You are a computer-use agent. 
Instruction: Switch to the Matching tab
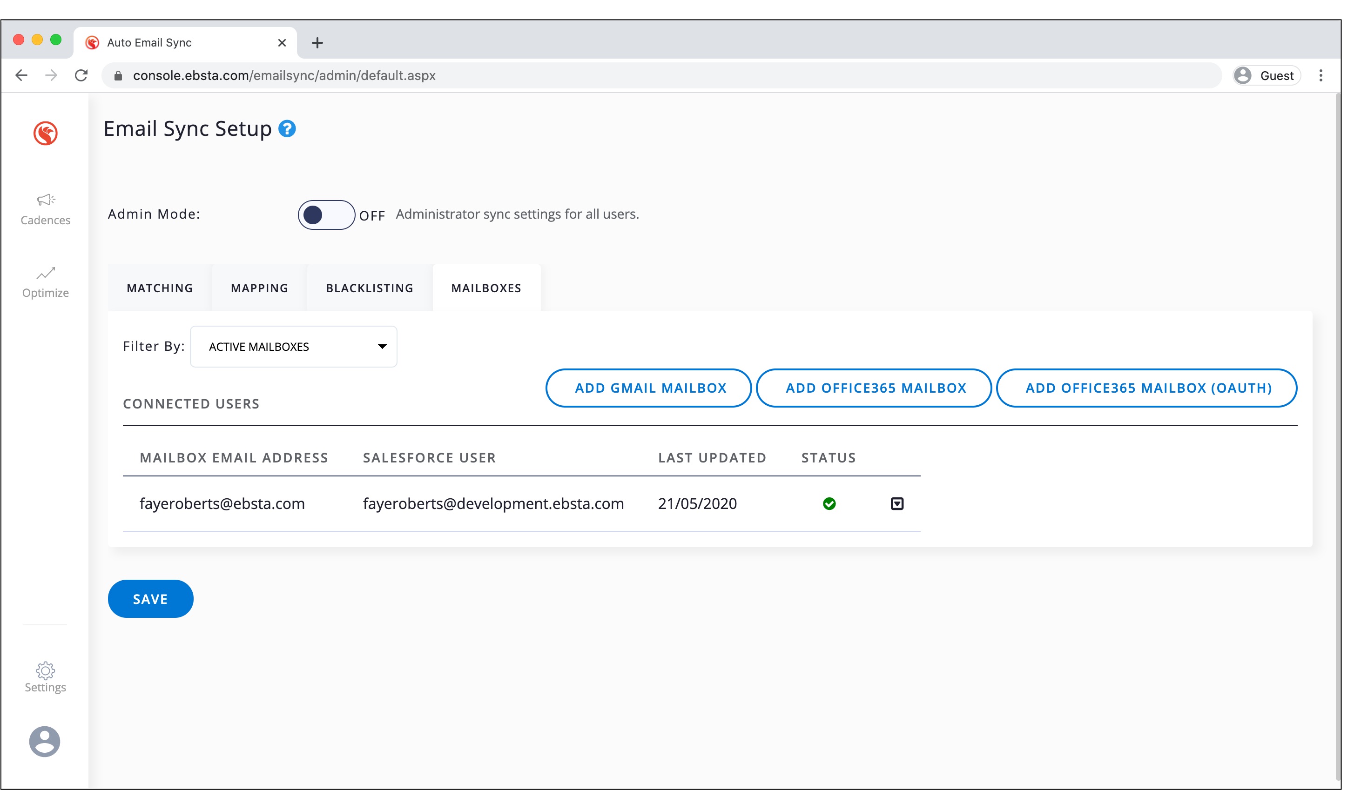(x=160, y=288)
